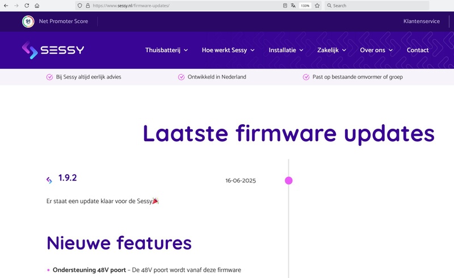Click check icon beside 'Past op bestaande omvormer'
Viewport: 454px width, 278px height.
click(306, 77)
